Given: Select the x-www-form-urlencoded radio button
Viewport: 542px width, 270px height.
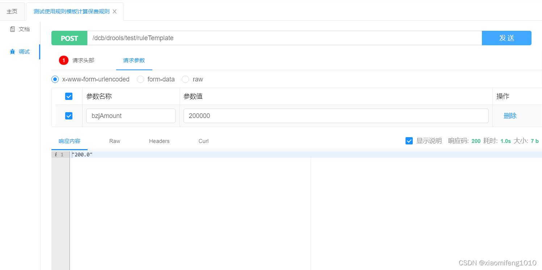Looking at the screenshot, I should [55, 79].
